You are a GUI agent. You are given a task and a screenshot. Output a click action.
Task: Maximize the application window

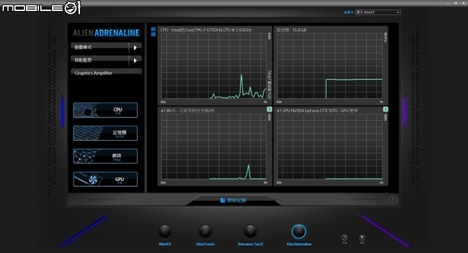click(x=456, y=3)
